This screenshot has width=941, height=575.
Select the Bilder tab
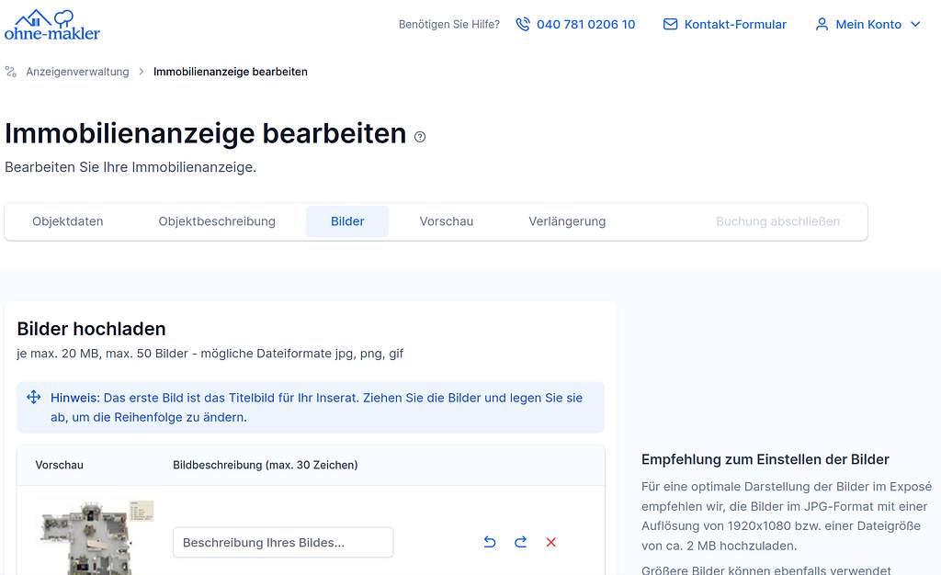click(347, 221)
